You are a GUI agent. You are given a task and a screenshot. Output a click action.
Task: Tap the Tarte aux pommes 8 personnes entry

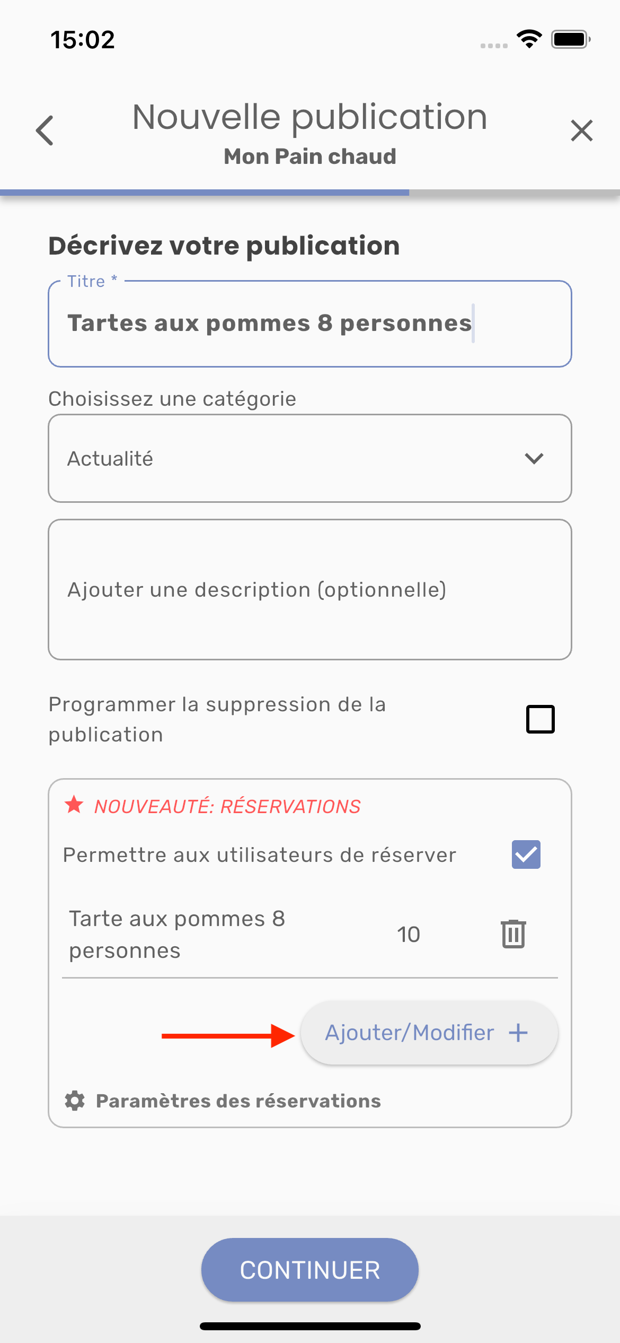(177, 934)
